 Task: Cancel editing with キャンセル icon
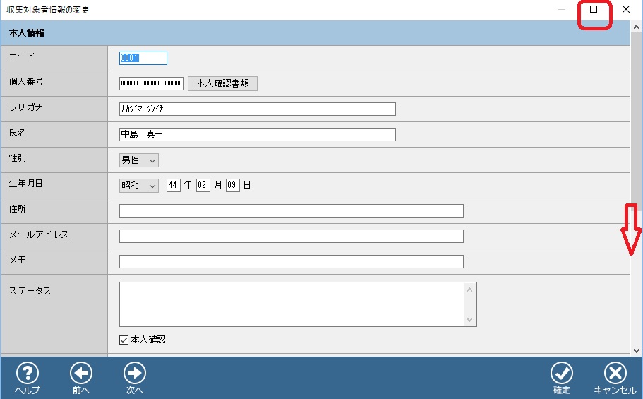click(615, 374)
